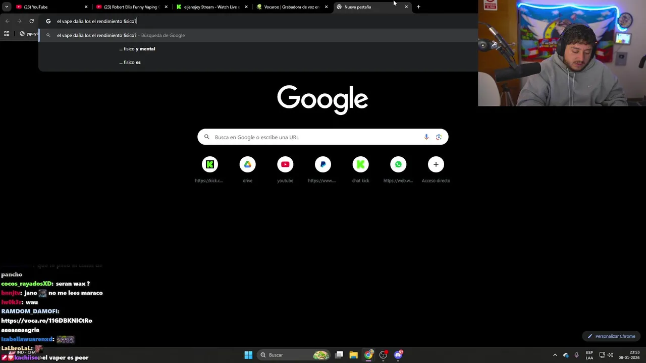
Task: Open volume speaker tray icon
Action: [610, 355]
